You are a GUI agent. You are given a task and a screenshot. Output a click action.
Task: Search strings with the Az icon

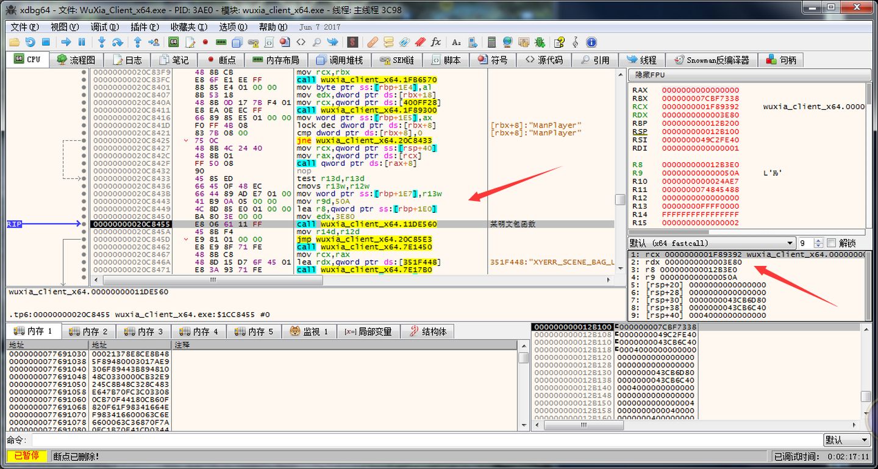pyautogui.click(x=456, y=42)
